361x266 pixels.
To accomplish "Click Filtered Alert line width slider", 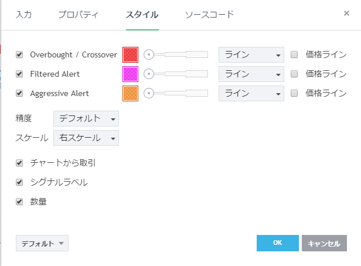I will click(x=176, y=74).
